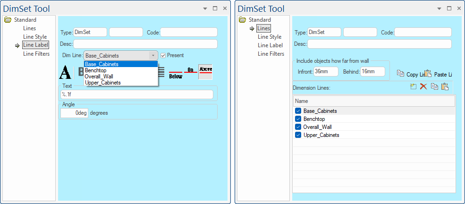Open Line Filters in the right tree
The height and width of the screenshot is (204, 465).
[x=271, y=54]
